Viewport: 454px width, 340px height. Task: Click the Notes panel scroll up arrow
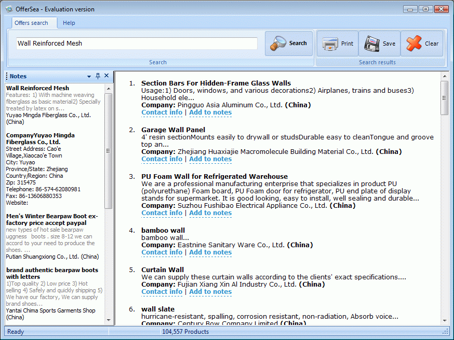coord(108,88)
